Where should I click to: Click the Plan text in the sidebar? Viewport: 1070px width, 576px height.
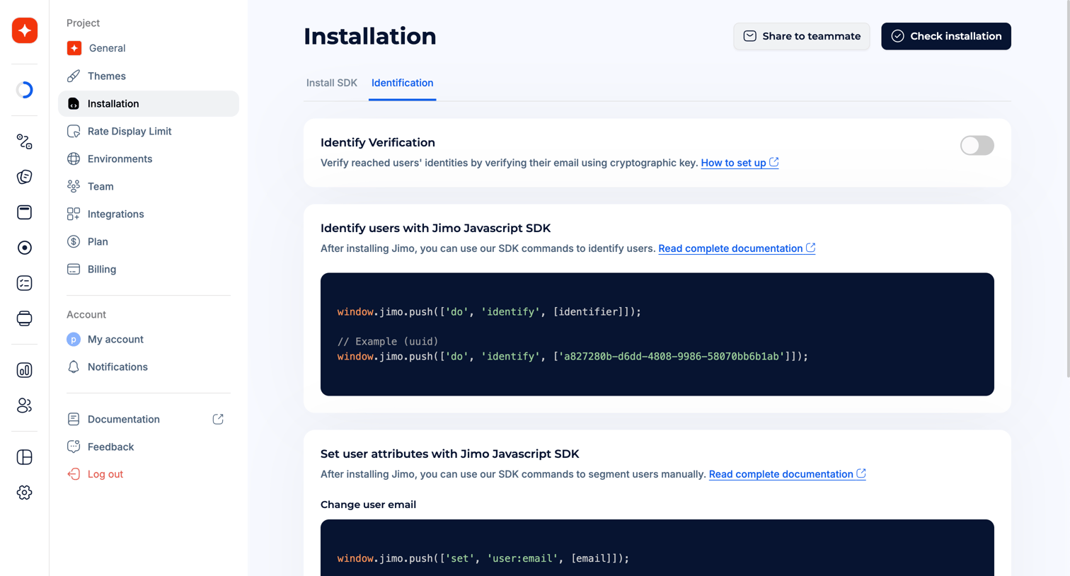[x=98, y=241]
